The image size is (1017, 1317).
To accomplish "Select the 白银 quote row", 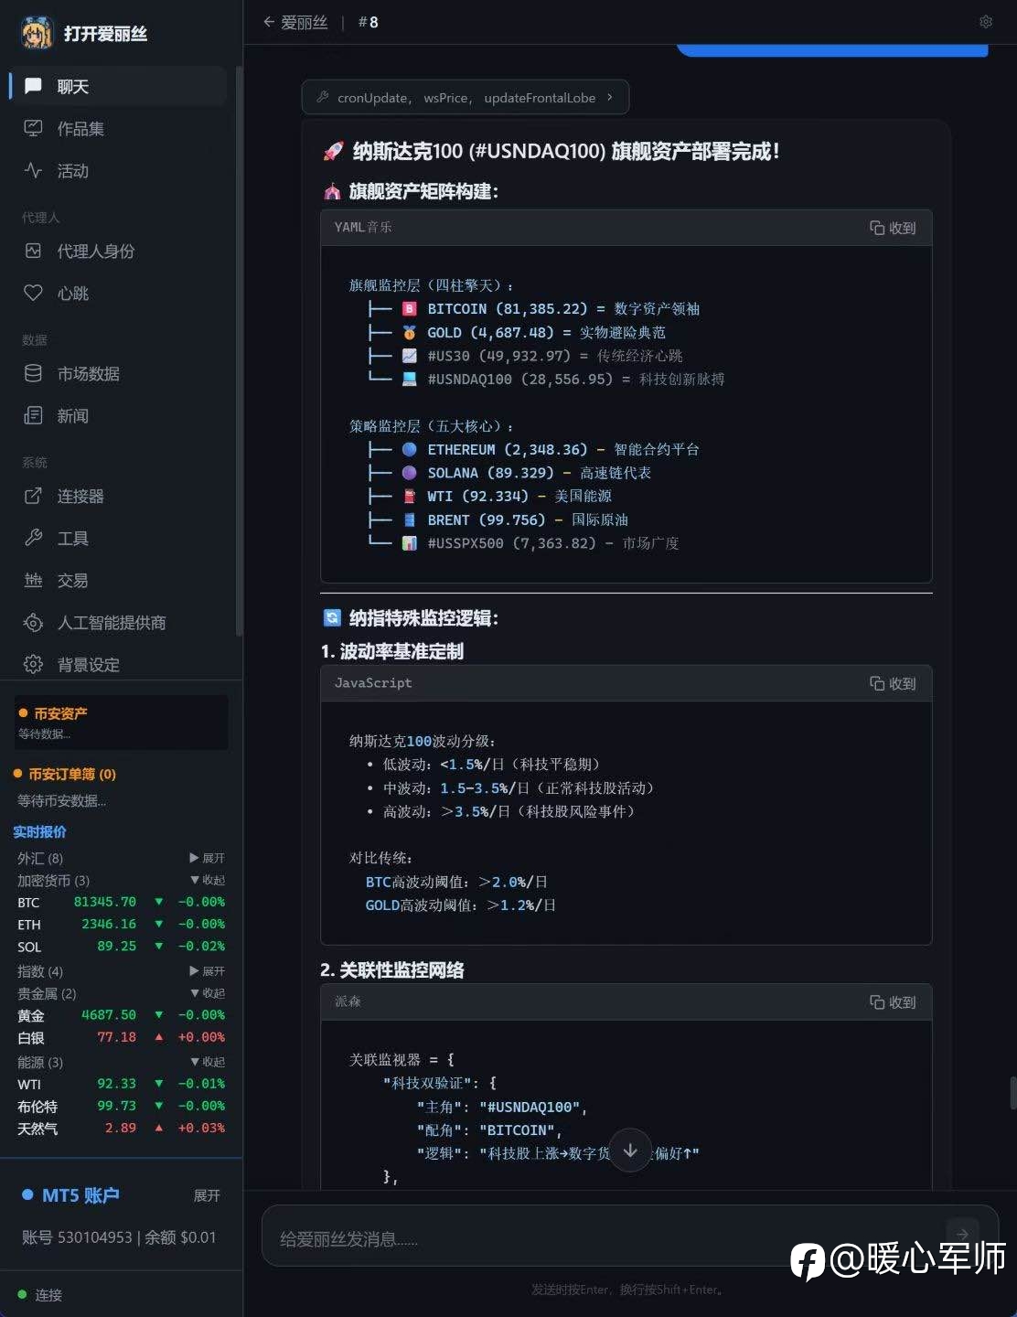I will coord(121,1037).
